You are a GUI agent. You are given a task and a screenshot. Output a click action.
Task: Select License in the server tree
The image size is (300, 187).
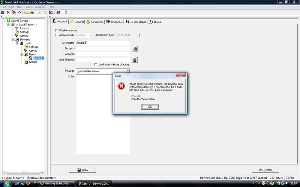tap(24, 28)
